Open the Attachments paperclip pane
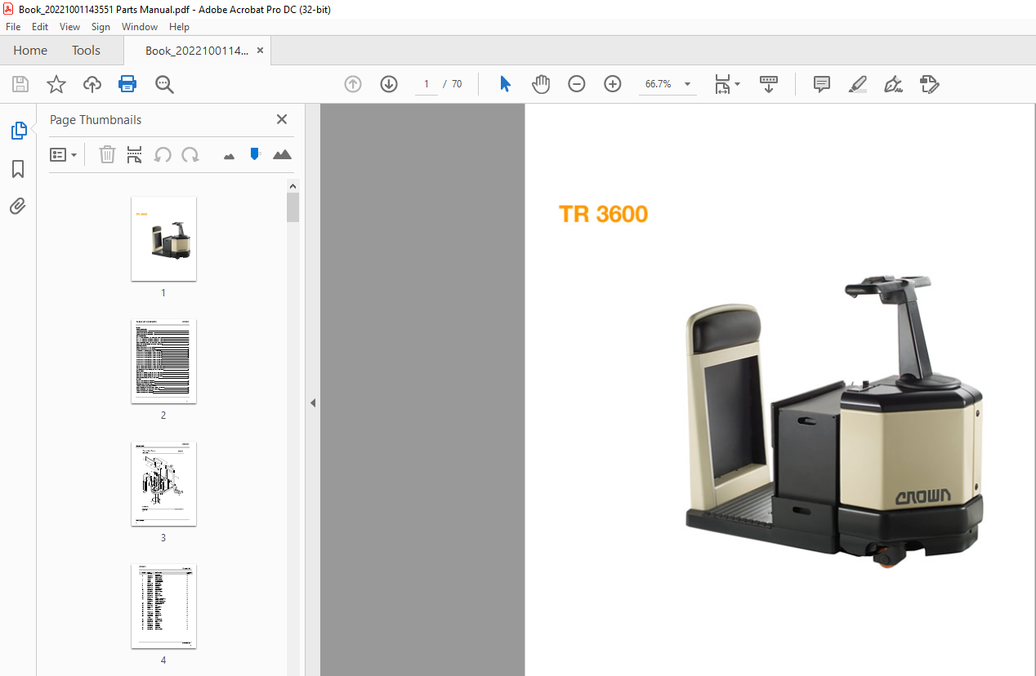This screenshot has height=676, width=1036. click(x=18, y=207)
